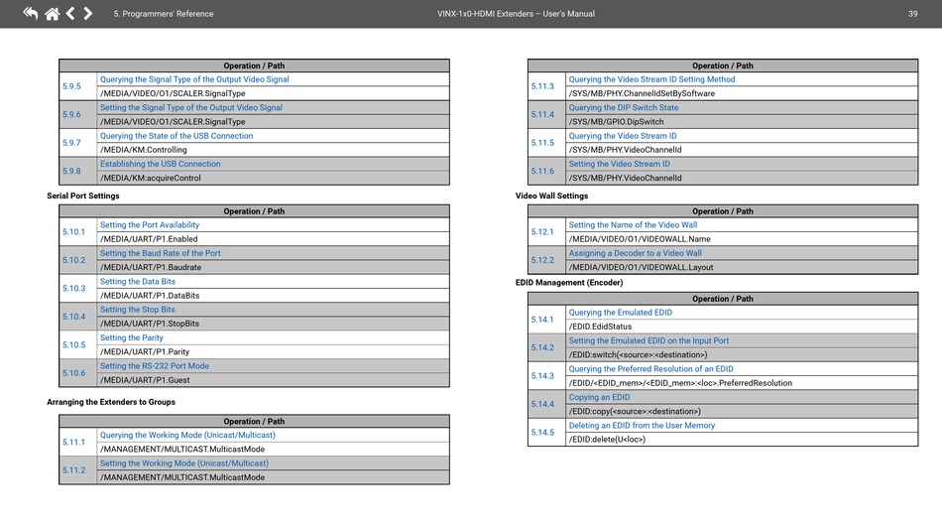The image size is (942, 529).
Task: Click page number 39 in header
Action: [x=912, y=14]
